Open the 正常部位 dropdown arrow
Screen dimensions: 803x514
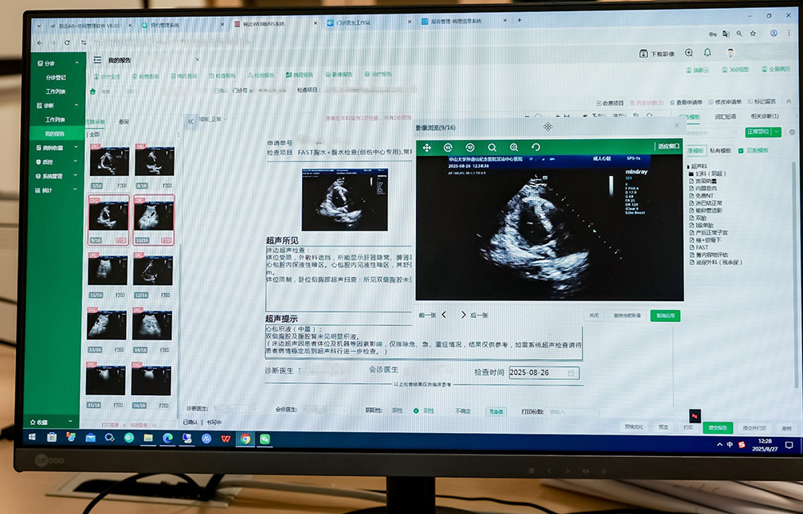(776, 132)
